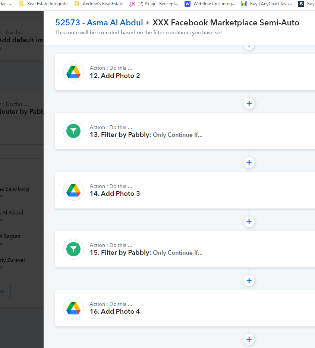
Task: Expand step 15. Filter by Pabbly
Action: [x=185, y=249]
